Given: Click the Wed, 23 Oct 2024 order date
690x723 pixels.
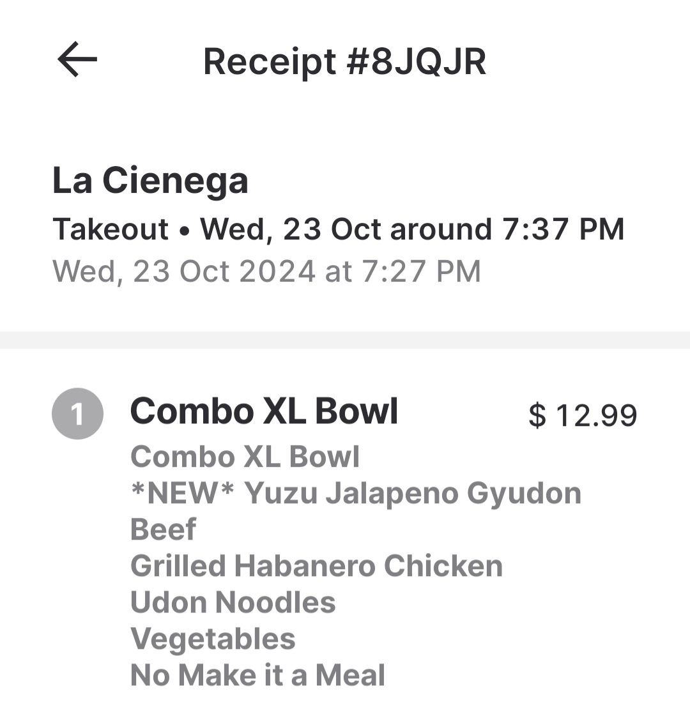Looking at the screenshot, I should click(184, 271).
